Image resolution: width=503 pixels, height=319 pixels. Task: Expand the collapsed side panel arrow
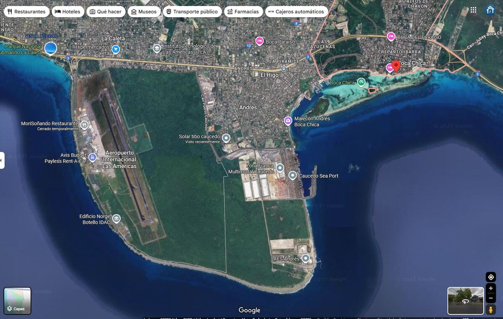2,160
